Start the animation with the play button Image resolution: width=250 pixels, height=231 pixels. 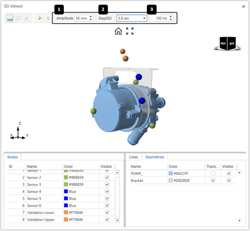(40, 18)
